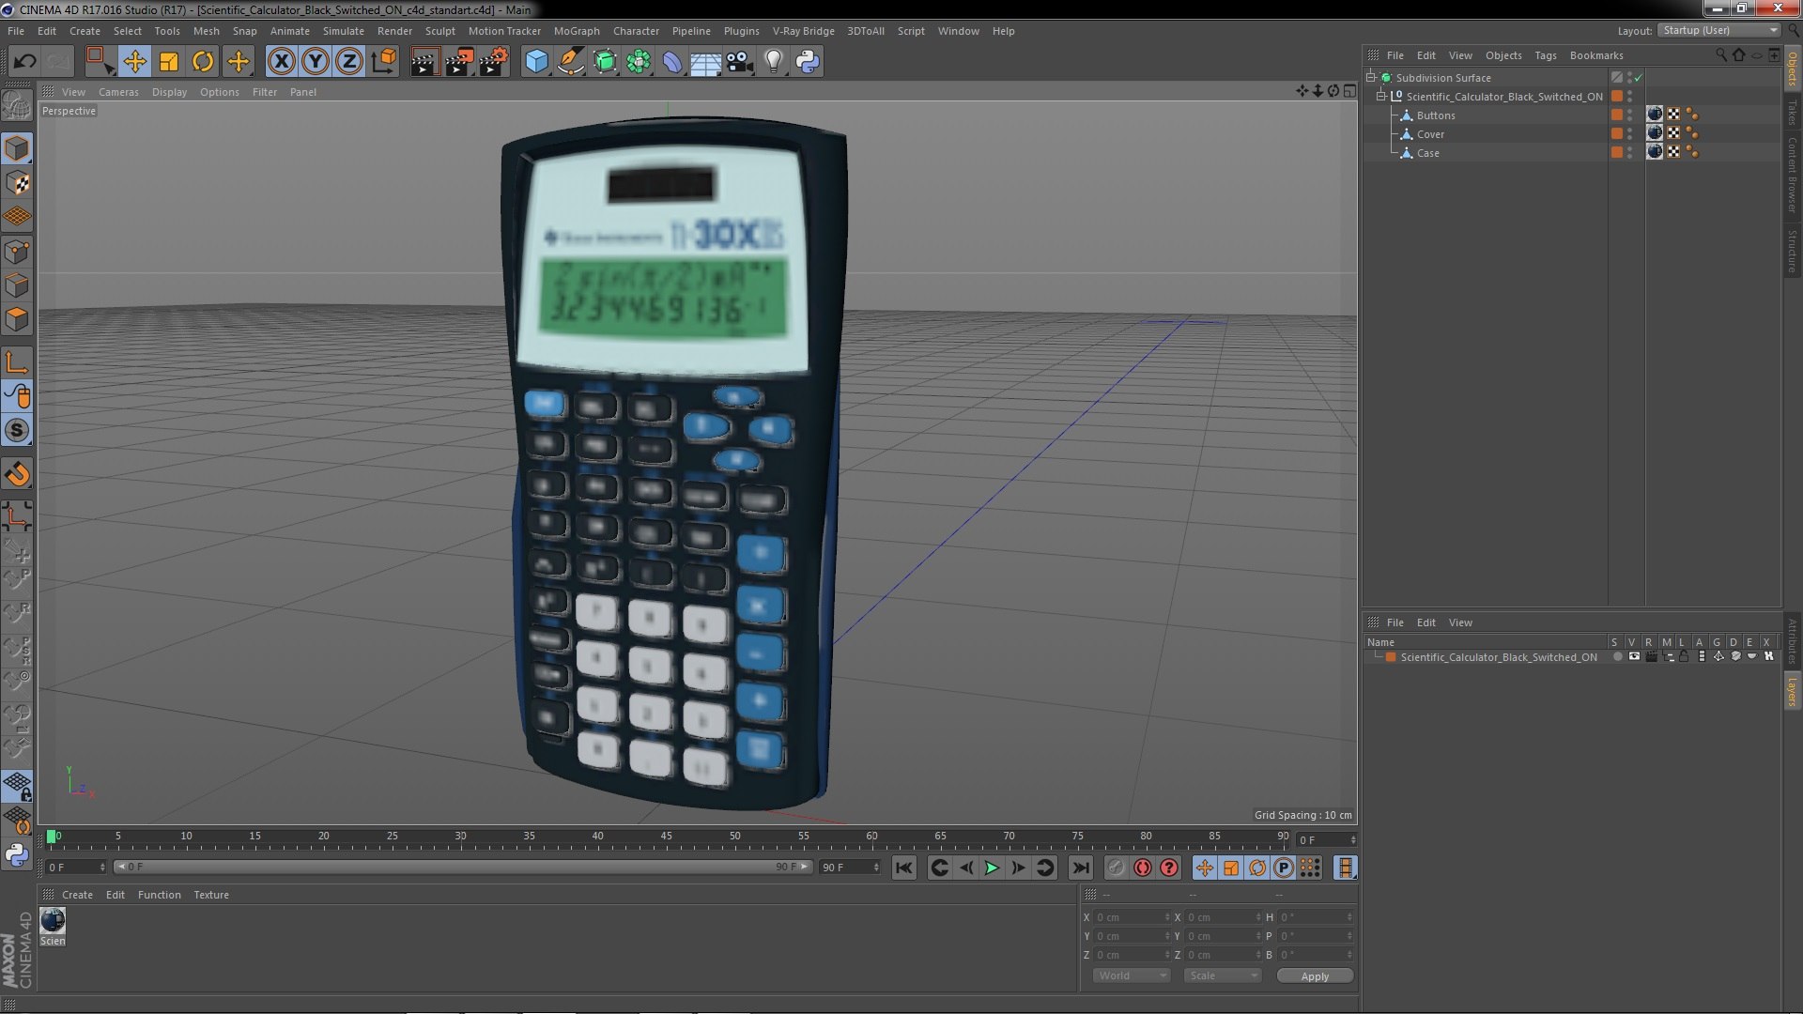Toggle Z axis lock

tap(349, 62)
